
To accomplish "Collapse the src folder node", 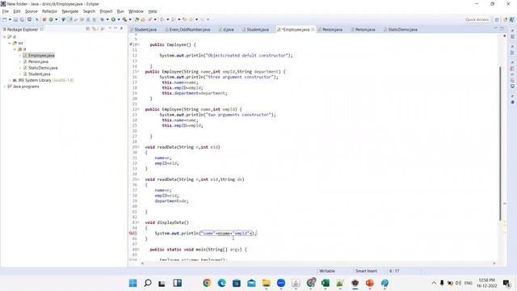I will pyautogui.click(x=10, y=43).
